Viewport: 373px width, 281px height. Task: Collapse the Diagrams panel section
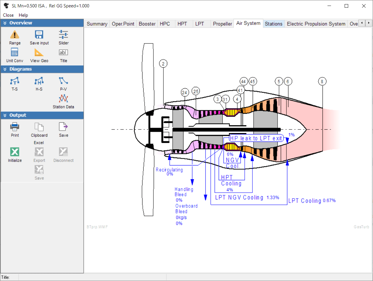pyautogui.click(x=5, y=69)
